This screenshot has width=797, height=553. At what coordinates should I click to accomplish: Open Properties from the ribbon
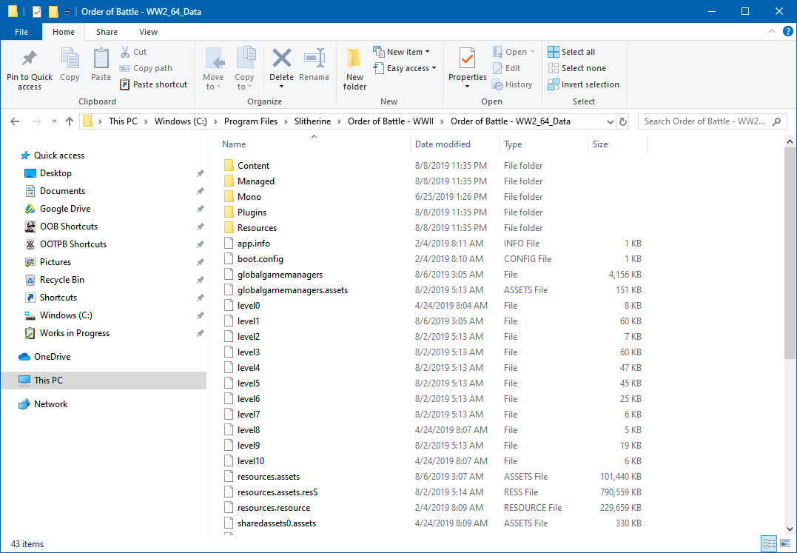tap(467, 59)
